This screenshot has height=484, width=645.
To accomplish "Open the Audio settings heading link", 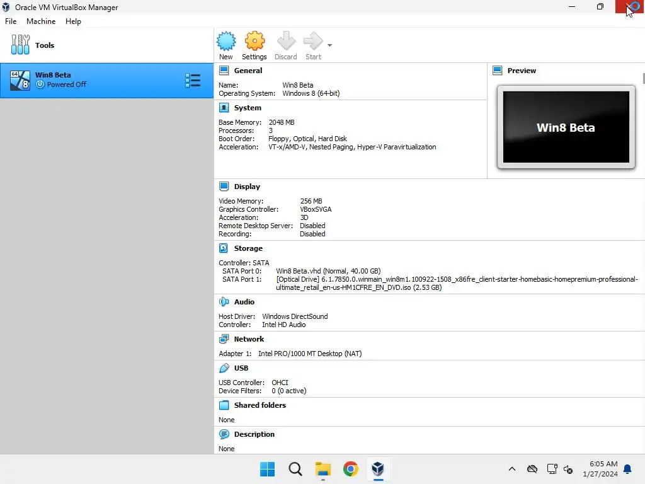I will [x=244, y=302].
